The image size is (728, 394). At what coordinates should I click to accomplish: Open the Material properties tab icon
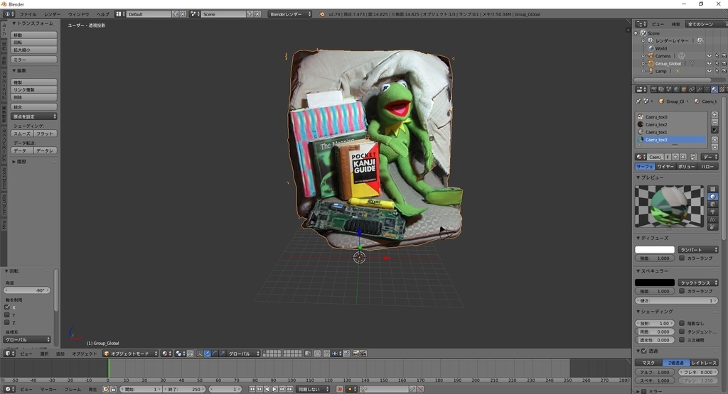click(714, 89)
